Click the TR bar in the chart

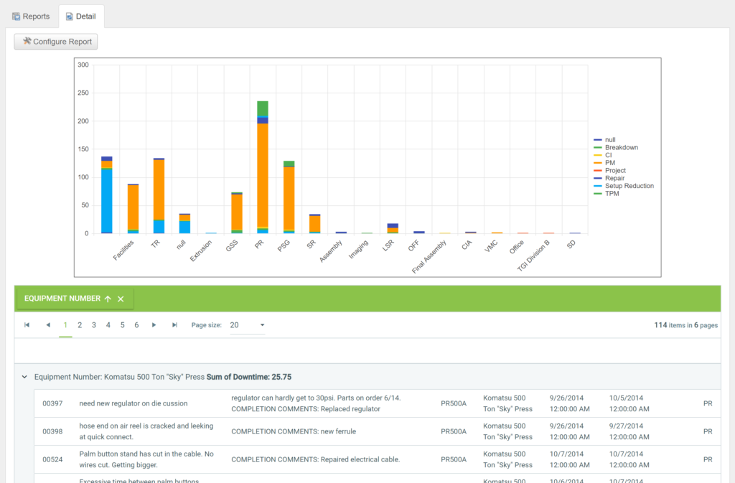pyautogui.click(x=159, y=196)
